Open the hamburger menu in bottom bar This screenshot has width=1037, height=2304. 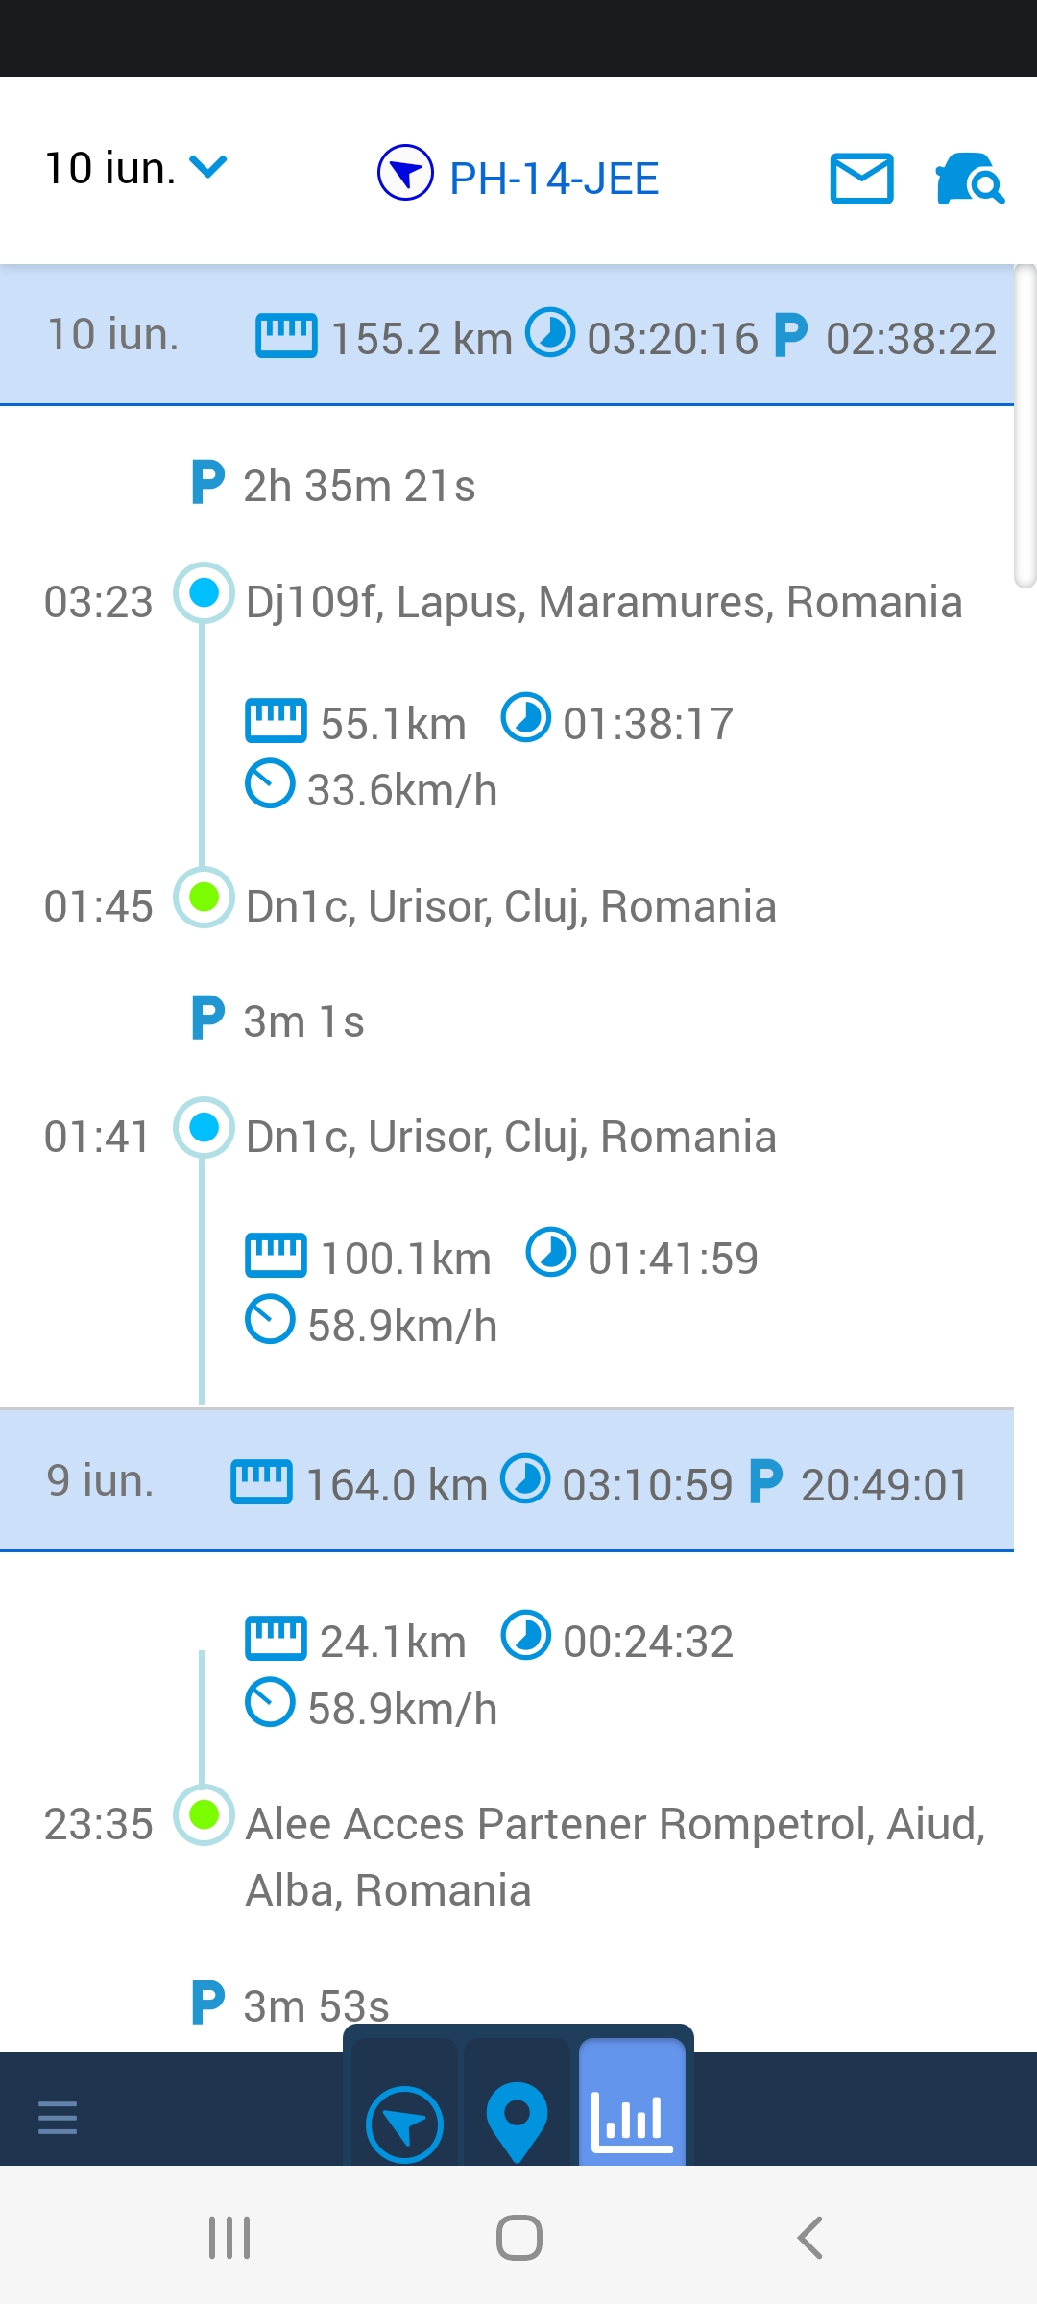click(x=58, y=2117)
